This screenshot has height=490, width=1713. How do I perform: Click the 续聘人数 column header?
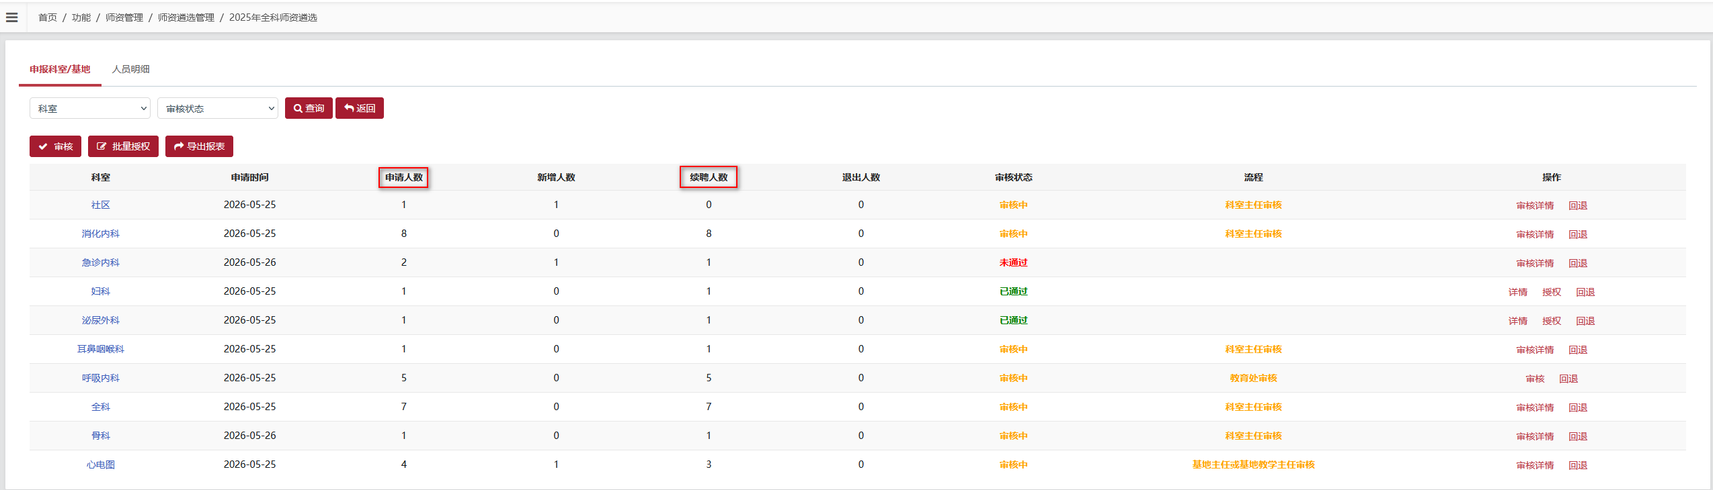point(709,177)
